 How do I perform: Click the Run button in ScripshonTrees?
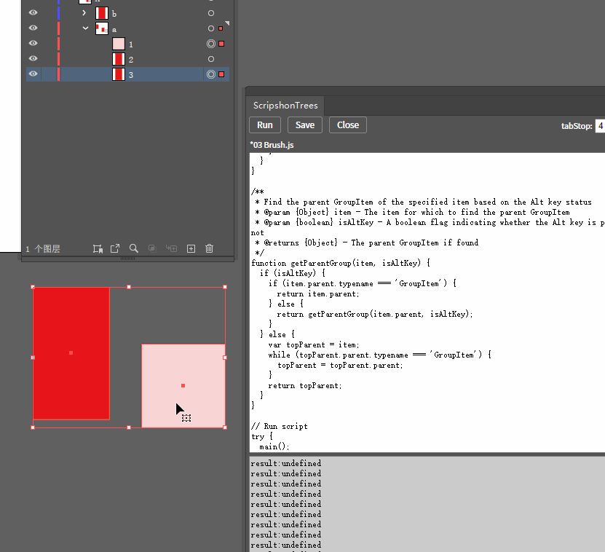(265, 125)
